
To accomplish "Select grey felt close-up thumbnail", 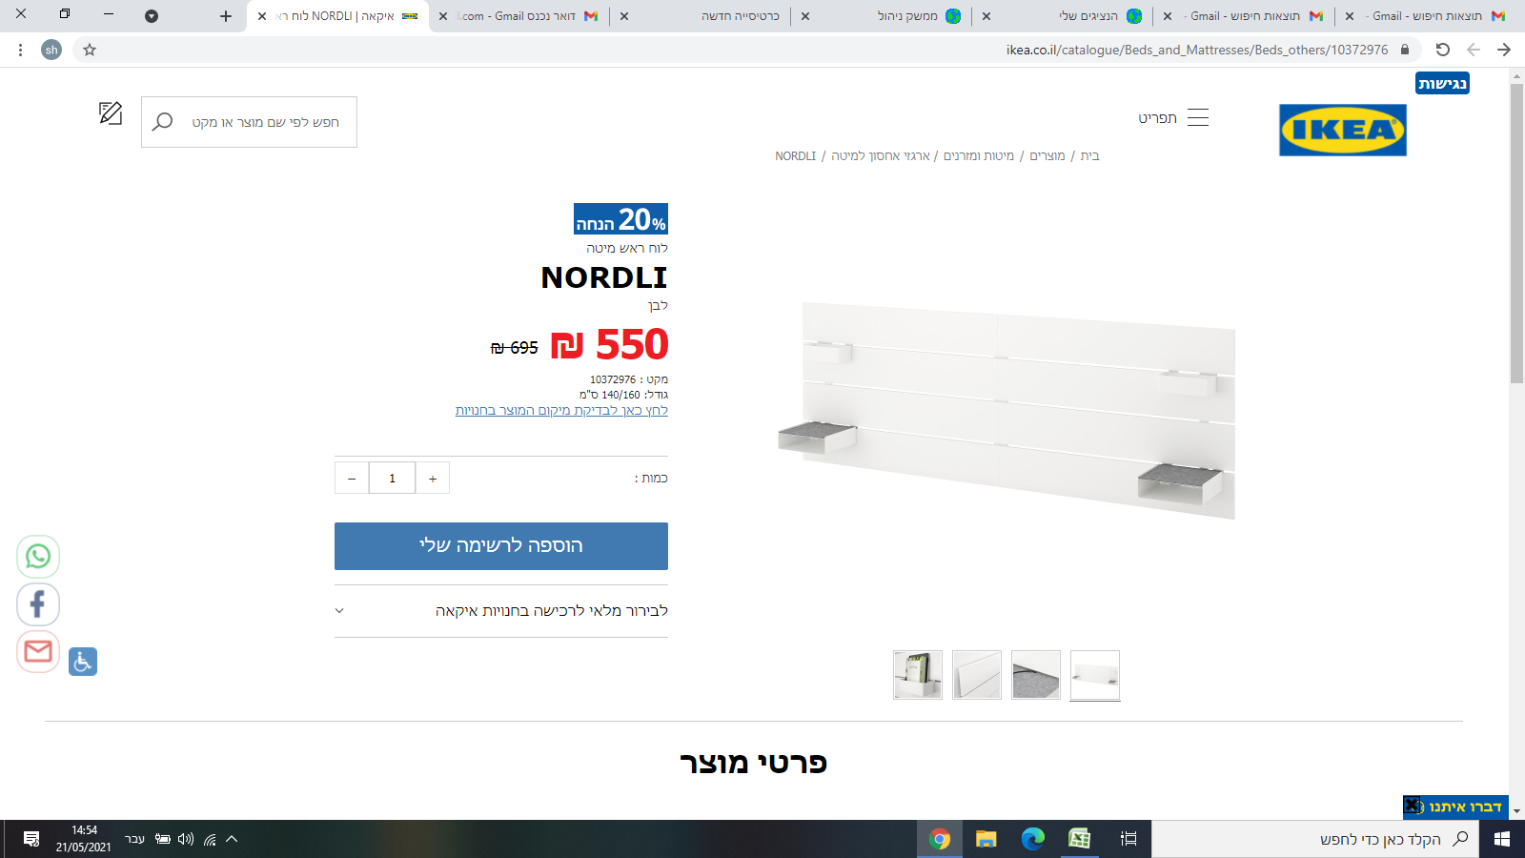I will (x=1036, y=675).
